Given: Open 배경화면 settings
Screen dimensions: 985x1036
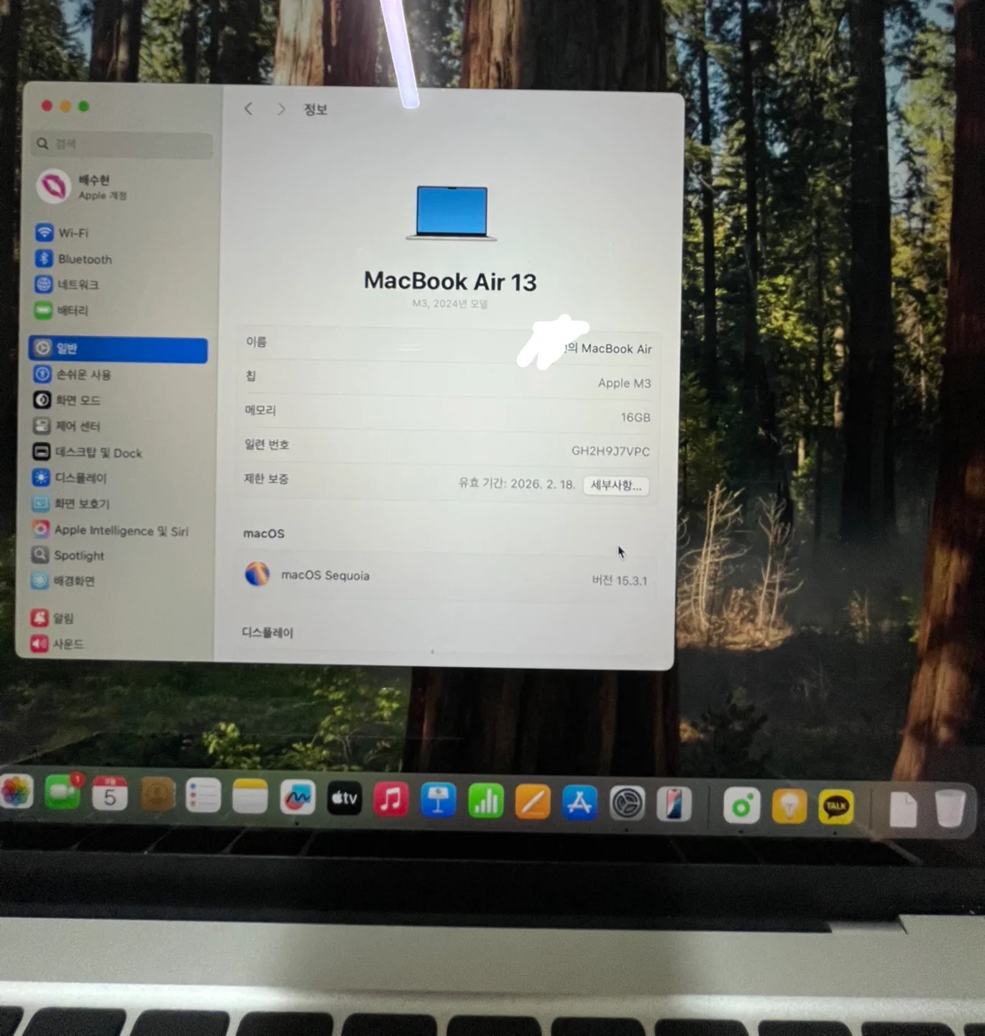Looking at the screenshot, I should pos(63,581).
